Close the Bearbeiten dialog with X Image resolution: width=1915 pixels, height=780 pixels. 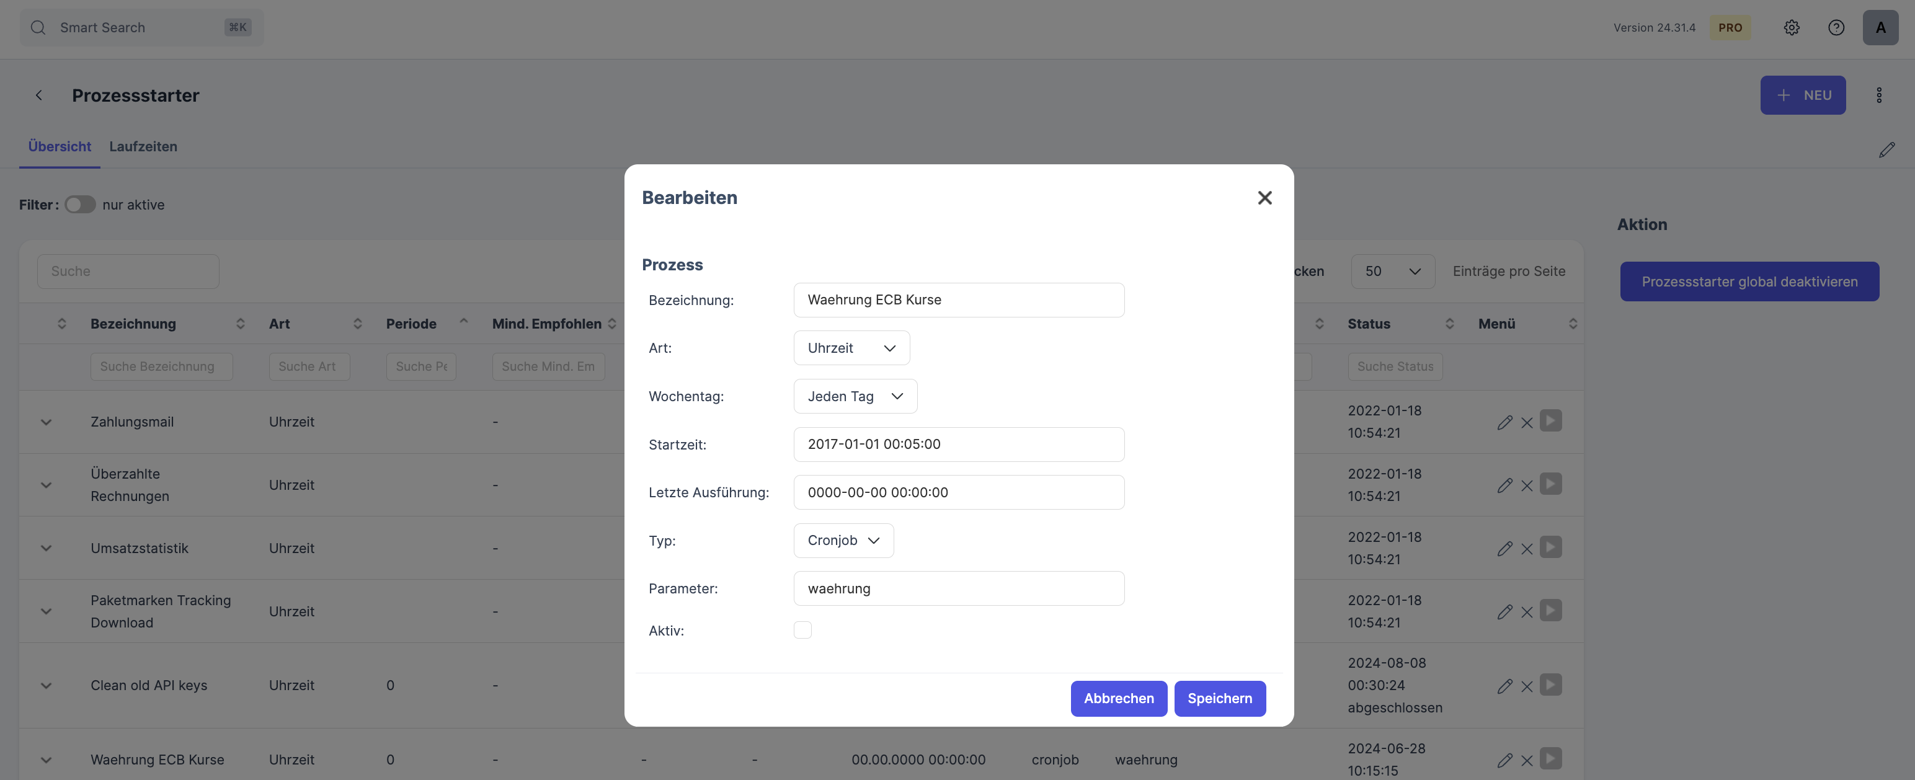pos(1264,198)
